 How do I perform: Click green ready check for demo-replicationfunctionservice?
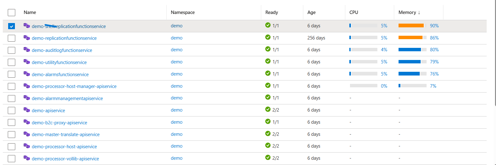click(268, 37)
